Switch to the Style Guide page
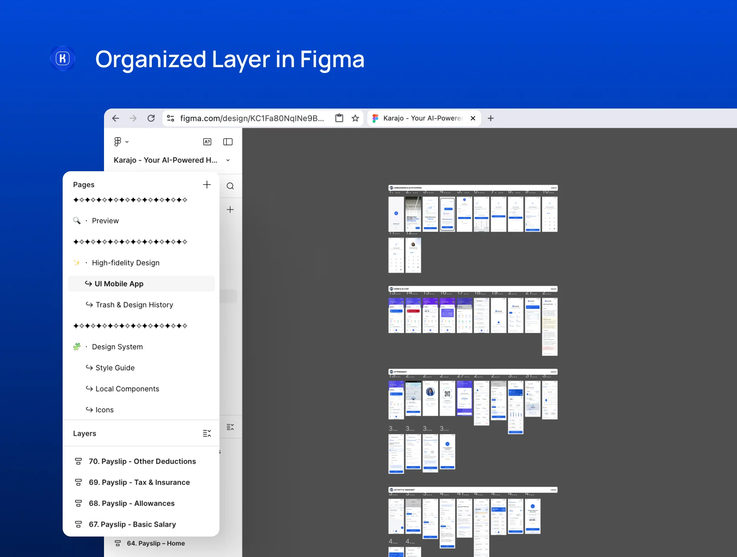 [141, 368]
